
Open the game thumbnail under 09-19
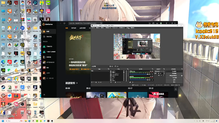tap(159, 95)
